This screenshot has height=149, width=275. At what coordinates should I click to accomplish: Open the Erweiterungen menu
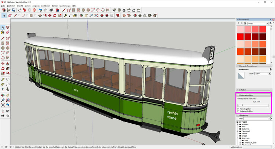pyautogui.click(x=65, y=6)
